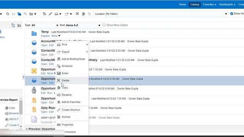Image resolution: width=244 pixels, height=137 pixels.
Task: Click the Copy toolbar icon
Action: (x=83, y=14)
